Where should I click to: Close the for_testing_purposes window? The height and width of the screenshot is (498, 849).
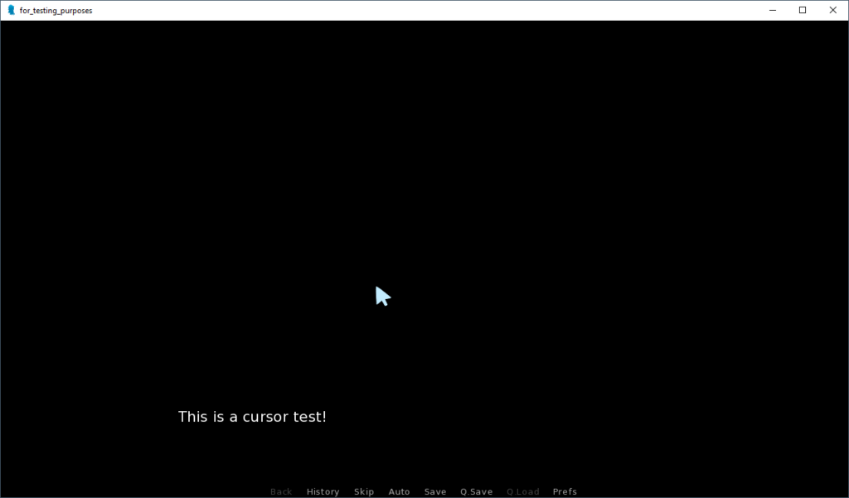(x=832, y=10)
